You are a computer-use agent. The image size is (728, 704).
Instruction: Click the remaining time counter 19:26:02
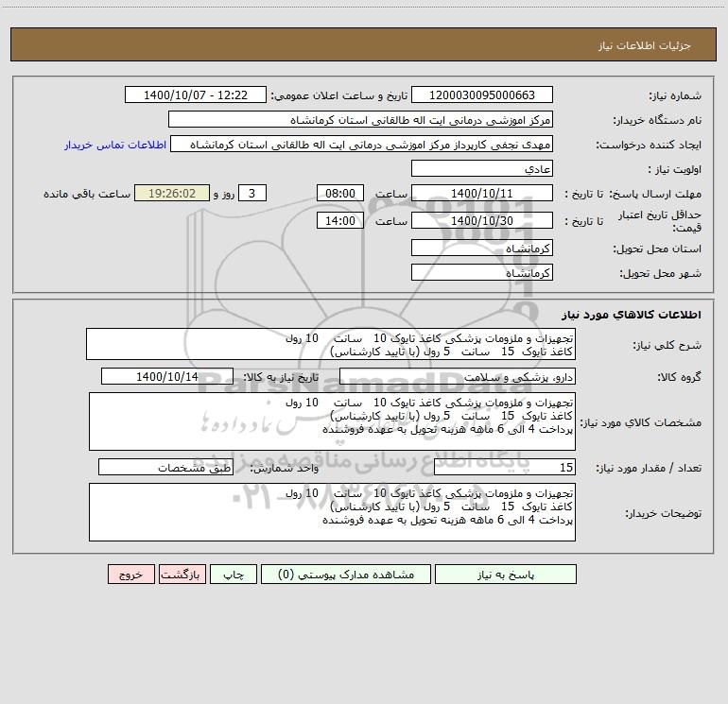172,194
